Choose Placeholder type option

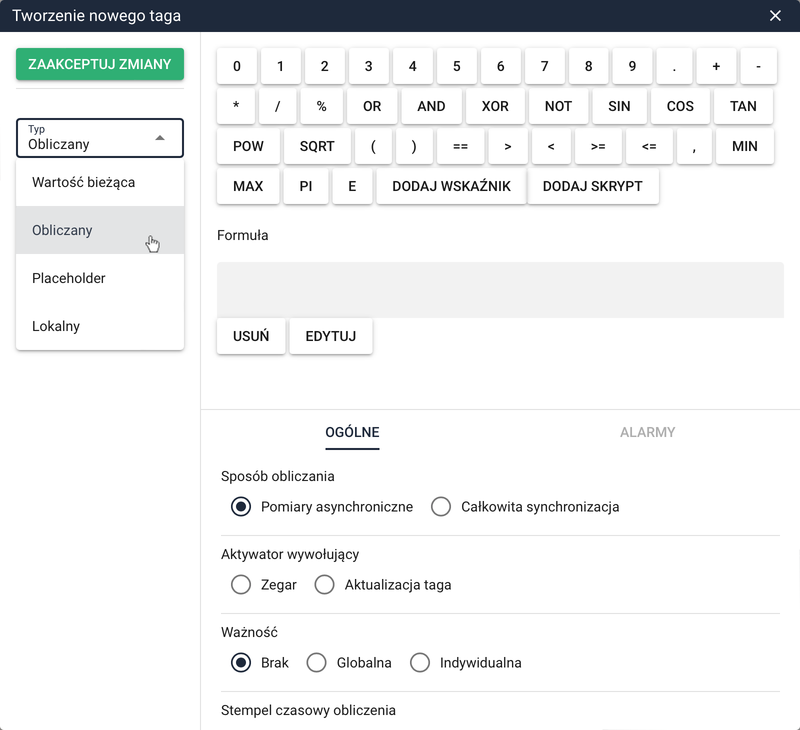click(100, 278)
